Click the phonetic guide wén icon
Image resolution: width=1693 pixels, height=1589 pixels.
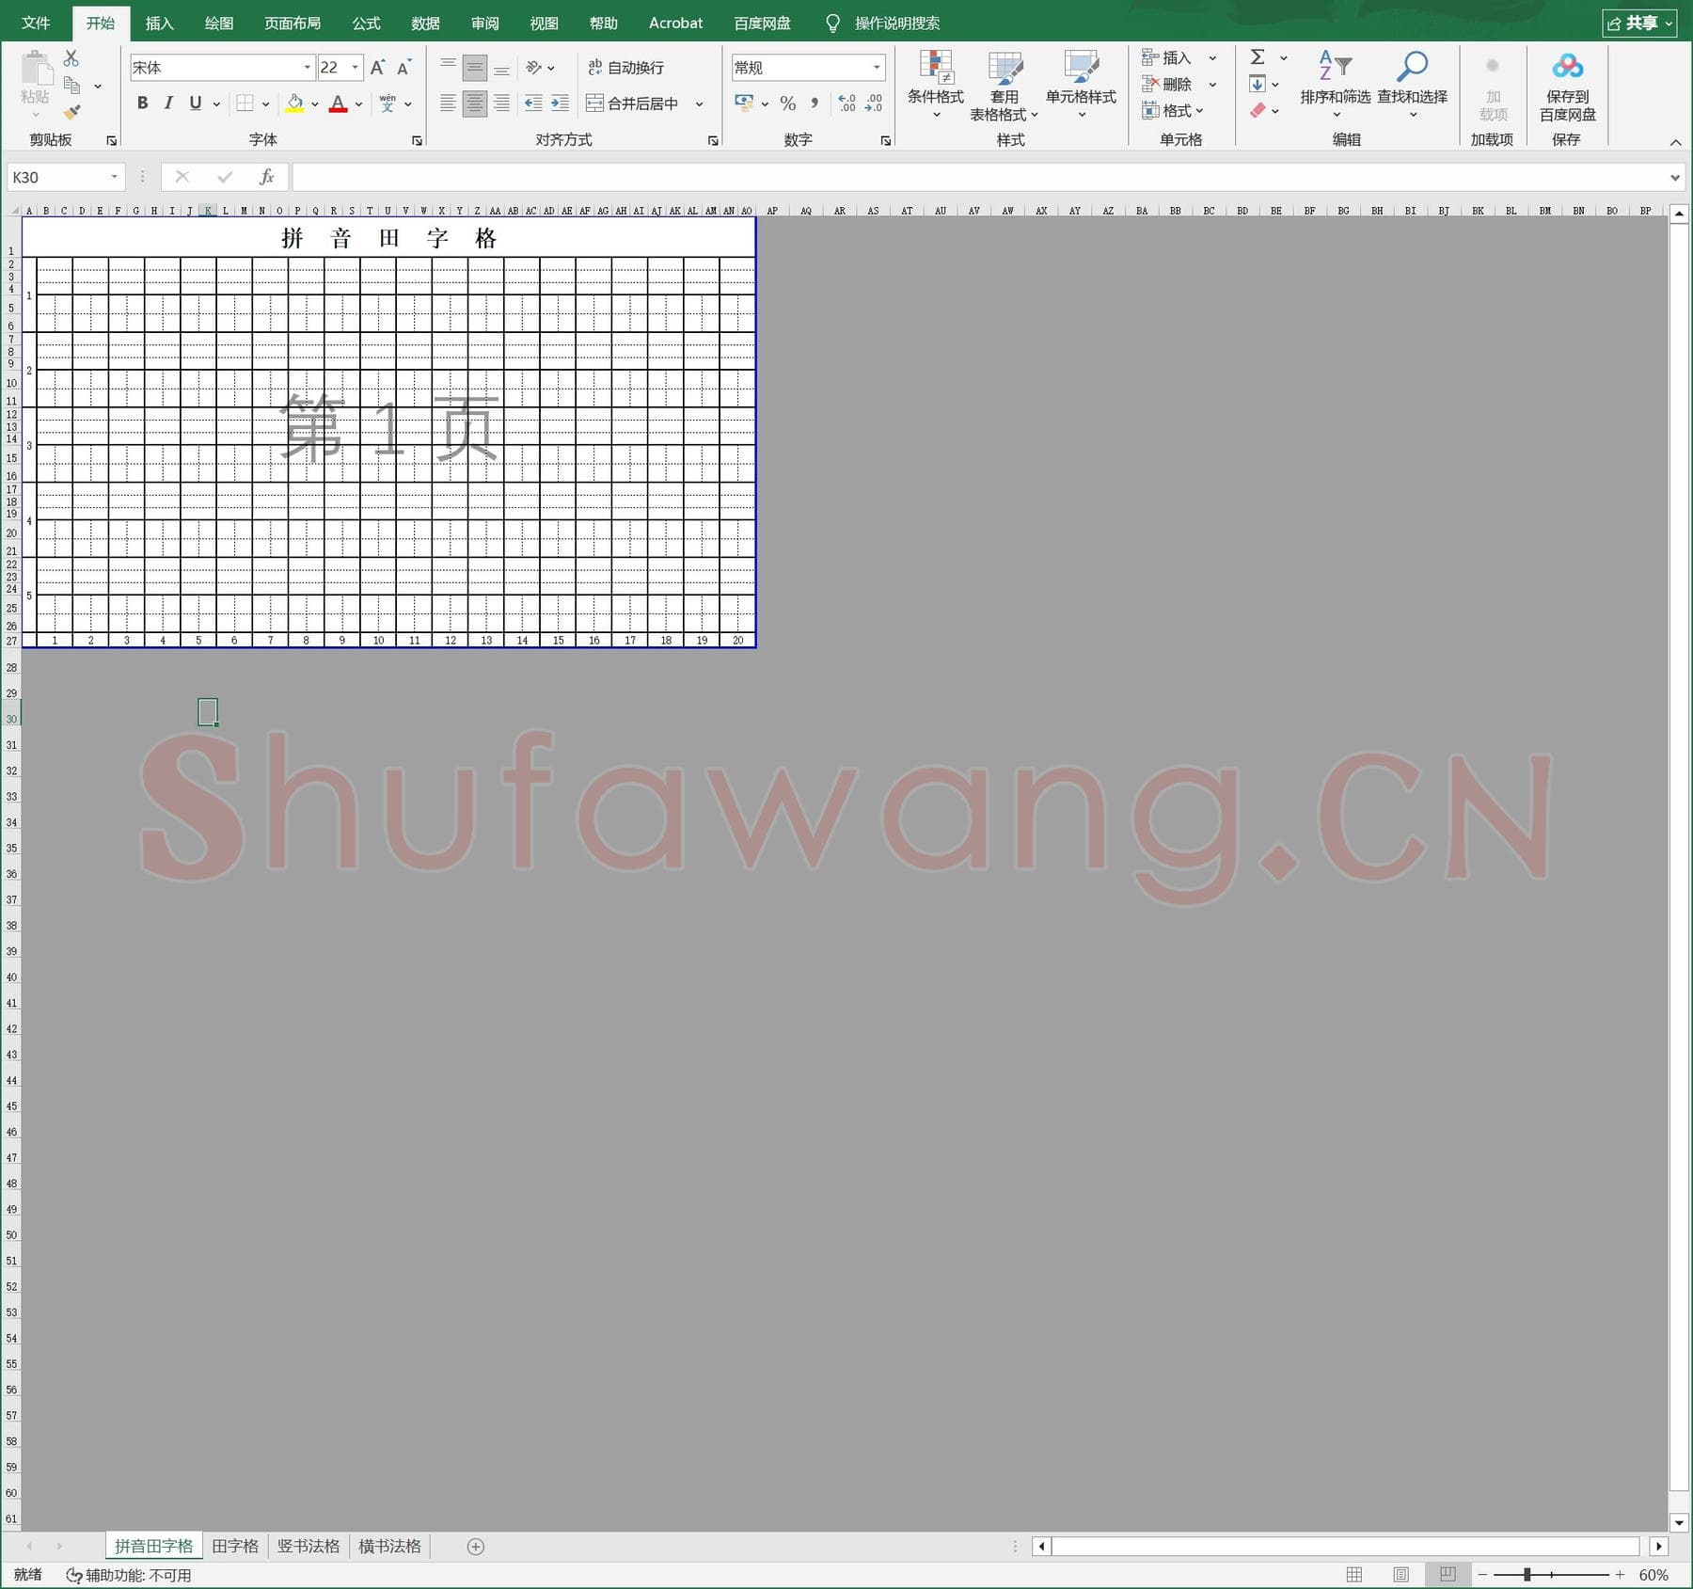click(388, 103)
